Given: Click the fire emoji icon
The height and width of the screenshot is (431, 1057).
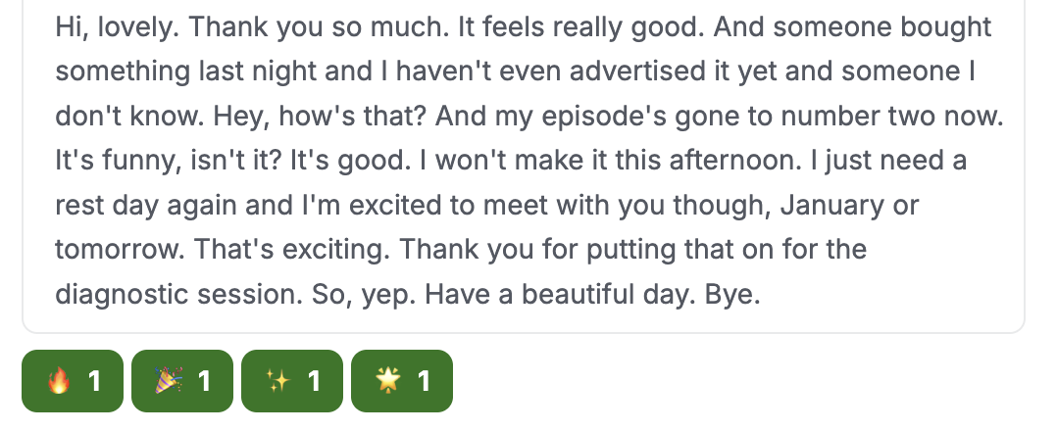Looking at the screenshot, I should [59, 381].
